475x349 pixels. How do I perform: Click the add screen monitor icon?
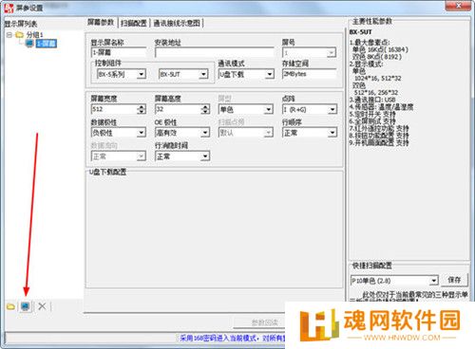click(x=26, y=306)
